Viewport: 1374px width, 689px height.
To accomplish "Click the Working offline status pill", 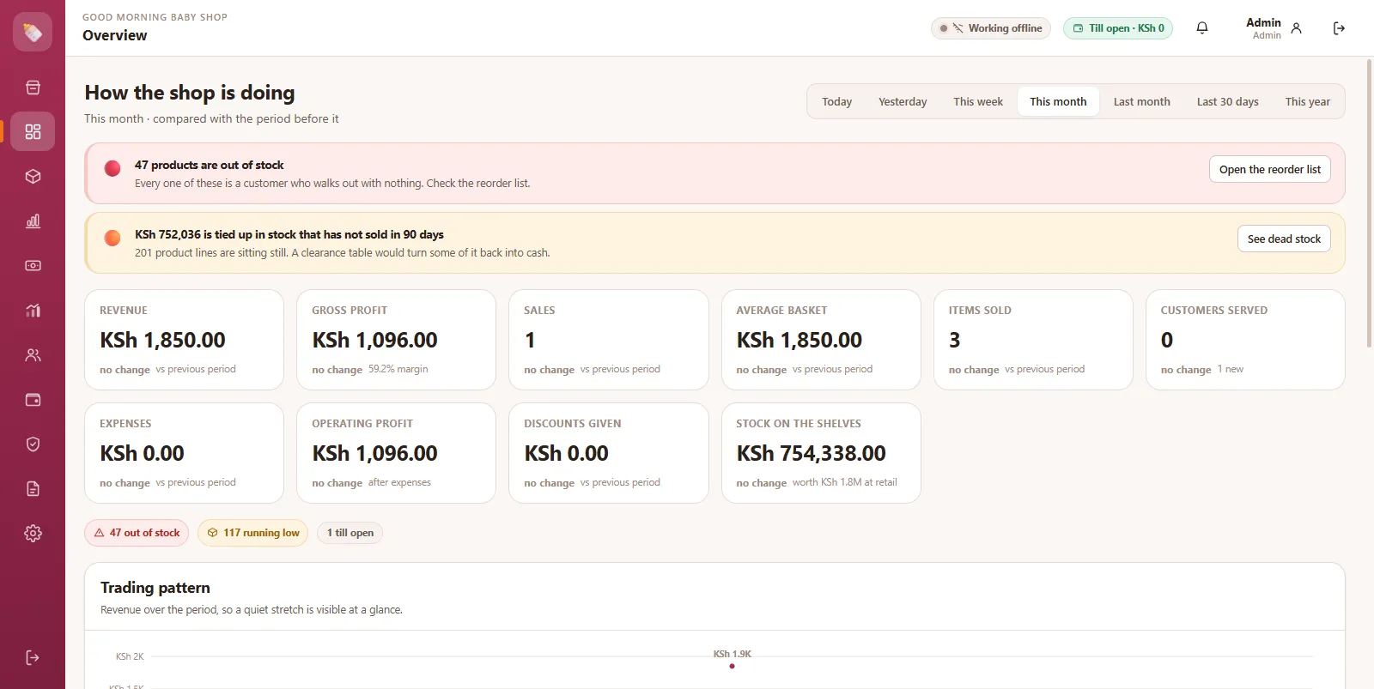I will coord(991,28).
